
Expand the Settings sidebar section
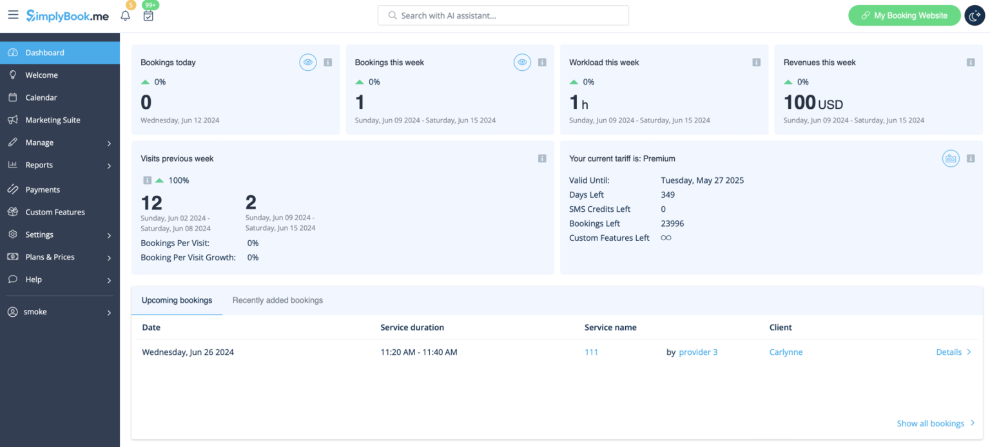click(x=40, y=234)
